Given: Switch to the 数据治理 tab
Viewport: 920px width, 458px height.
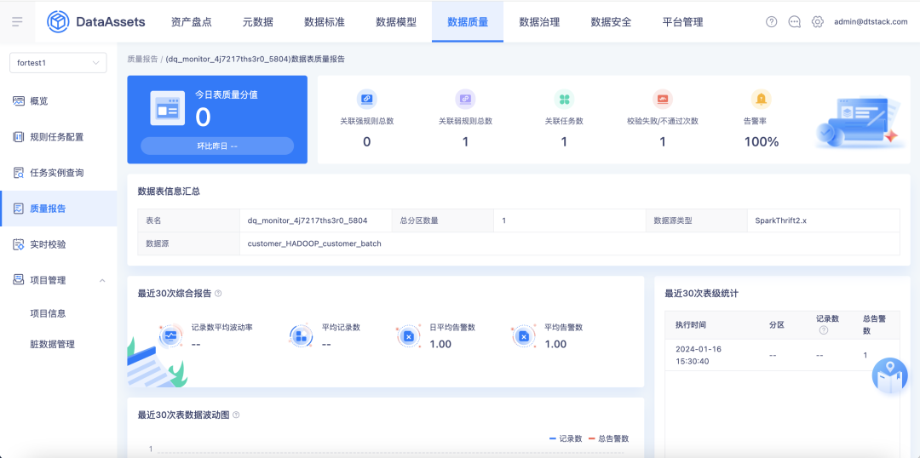Looking at the screenshot, I should [539, 22].
